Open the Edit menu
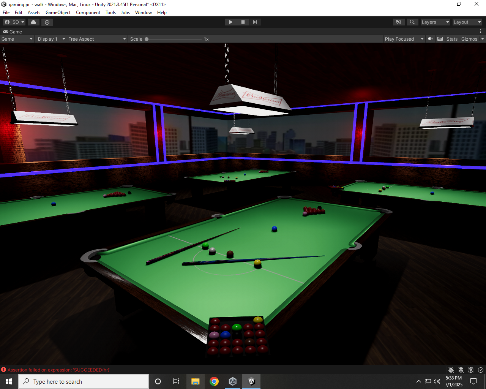The image size is (486, 389). point(19,12)
